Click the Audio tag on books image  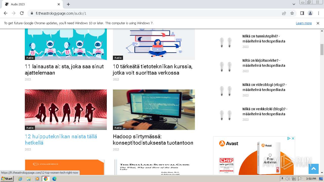coord(118,58)
